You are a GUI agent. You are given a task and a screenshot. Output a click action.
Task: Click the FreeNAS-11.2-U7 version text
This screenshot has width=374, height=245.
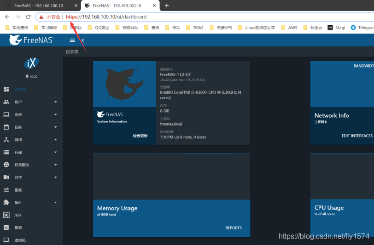(x=175, y=74)
